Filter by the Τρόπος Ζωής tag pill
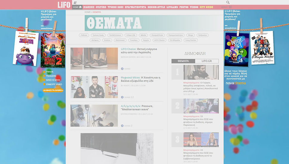The height and width of the screenshot is (164, 289). coord(98,35)
